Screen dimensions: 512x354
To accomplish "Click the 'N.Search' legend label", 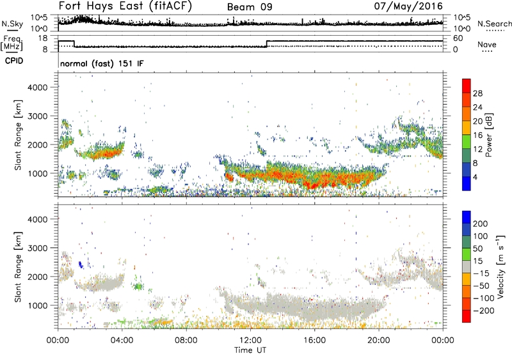I will coord(494,24).
